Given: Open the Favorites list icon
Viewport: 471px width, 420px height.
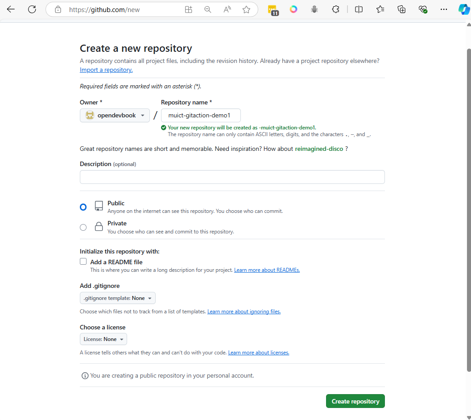Looking at the screenshot, I should coord(380,9).
